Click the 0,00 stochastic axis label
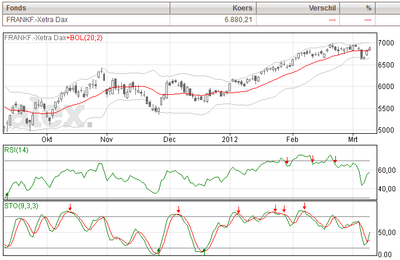The image size is (400, 260). [385, 254]
